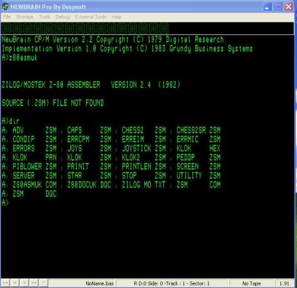Click the fast-forward >> tape button
This screenshot has width=297, height=288.
click(x=34, y=283)
